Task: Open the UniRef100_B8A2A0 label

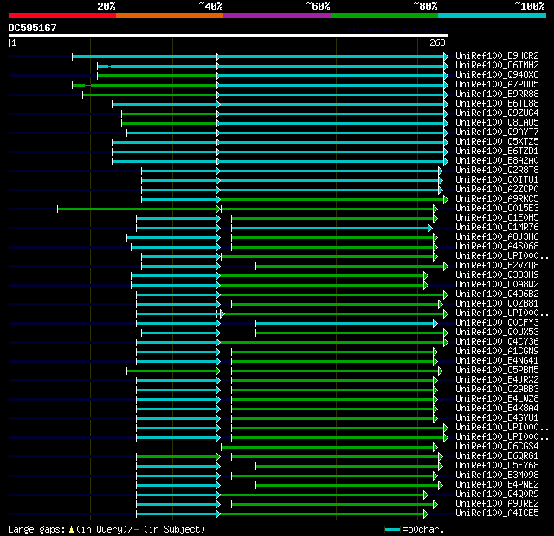Action: pyautogui.click(x=497, y=161)
